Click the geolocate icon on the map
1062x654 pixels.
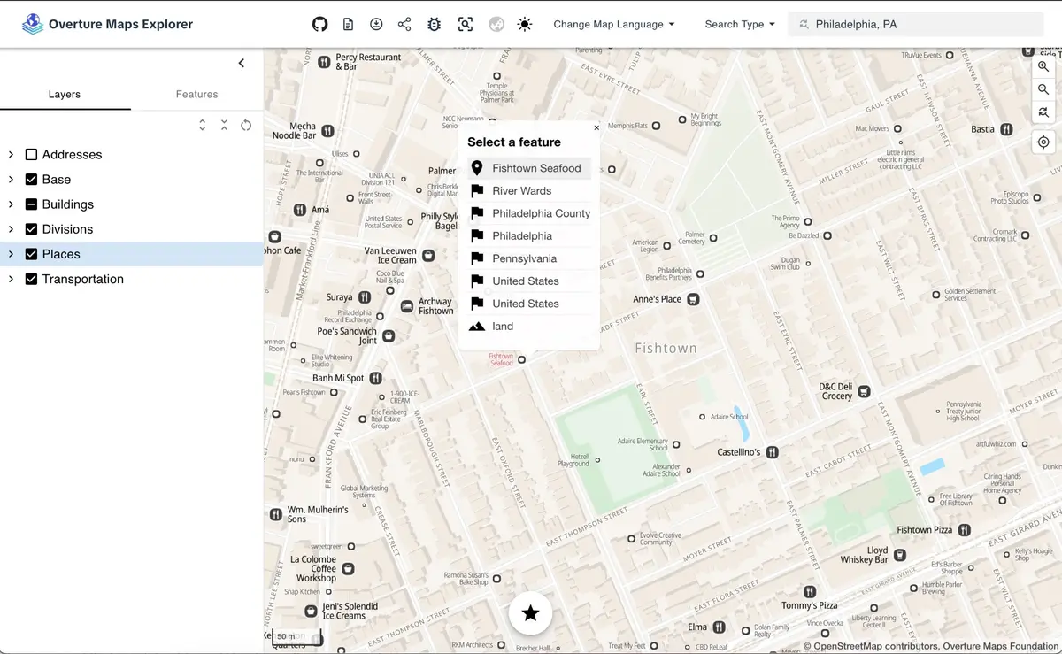click(x=1043, y=142)
